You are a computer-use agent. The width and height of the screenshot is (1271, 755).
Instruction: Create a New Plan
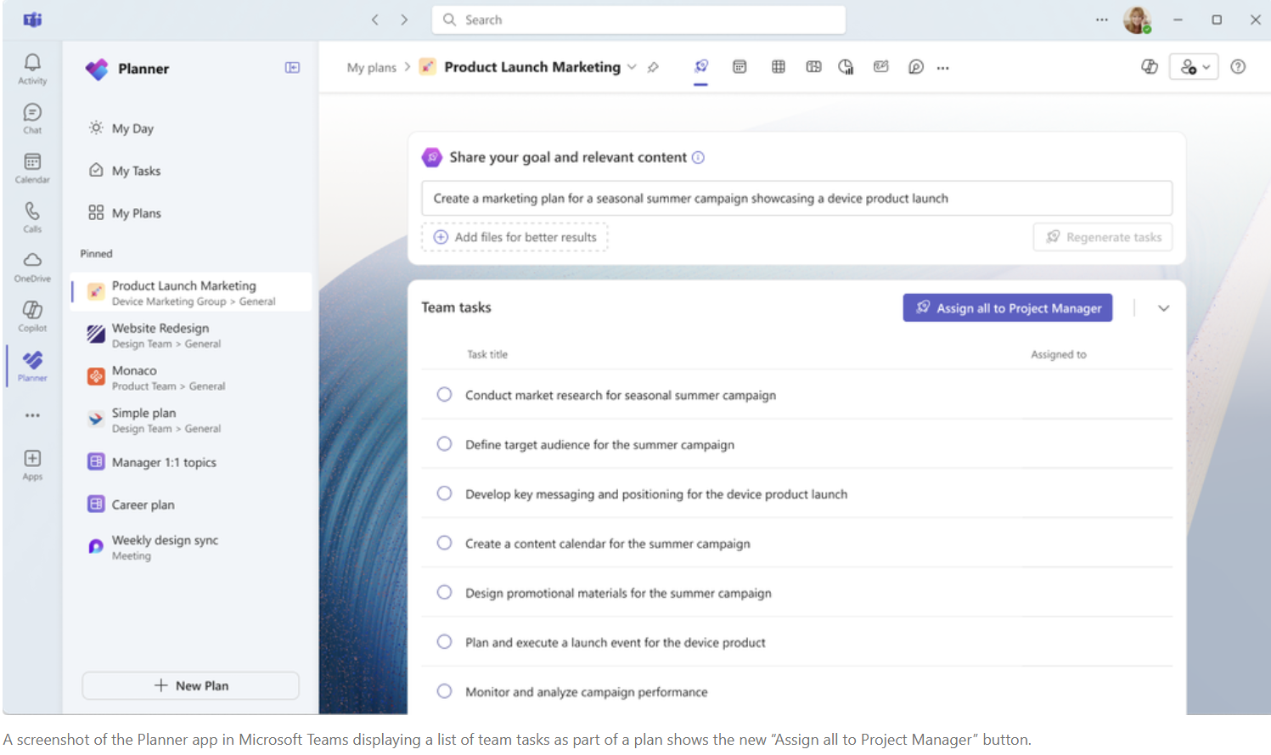190,685
